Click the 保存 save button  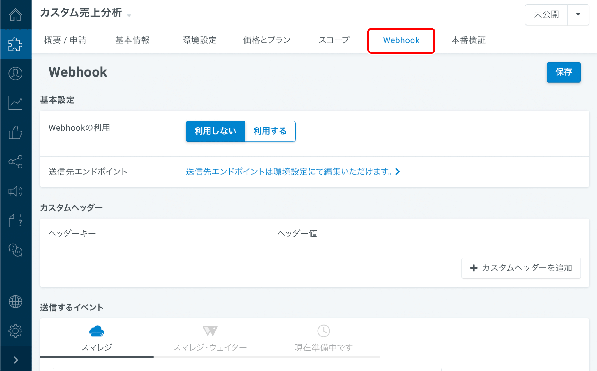563,72
